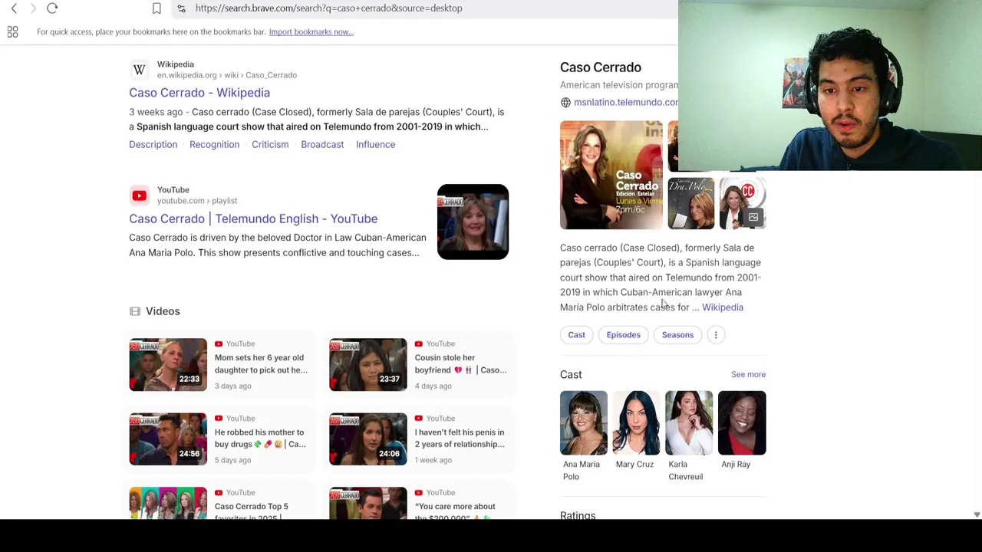This screenshot has height=552, width=982.
Task: Open 'He robbed his mother to buy drugs' title
Action: pyautogui.click(x=260, y=439)
